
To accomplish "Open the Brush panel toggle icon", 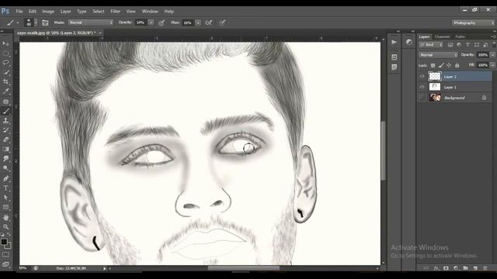I will (45, 22).
